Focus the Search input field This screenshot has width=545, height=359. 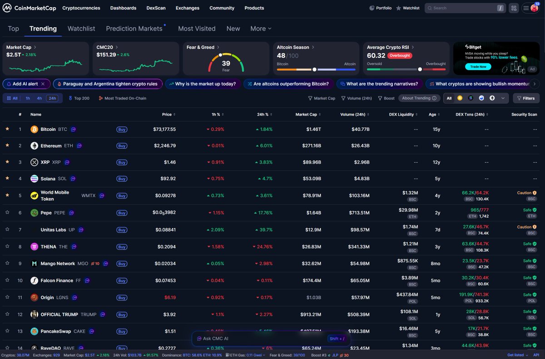(x=466, y=8)
